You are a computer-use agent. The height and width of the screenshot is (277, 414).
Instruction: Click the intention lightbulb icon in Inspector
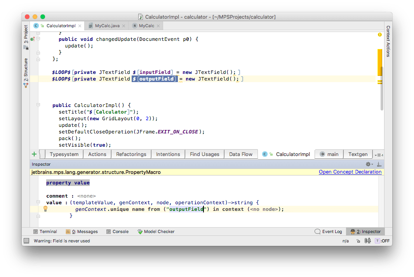coord(45,209)
